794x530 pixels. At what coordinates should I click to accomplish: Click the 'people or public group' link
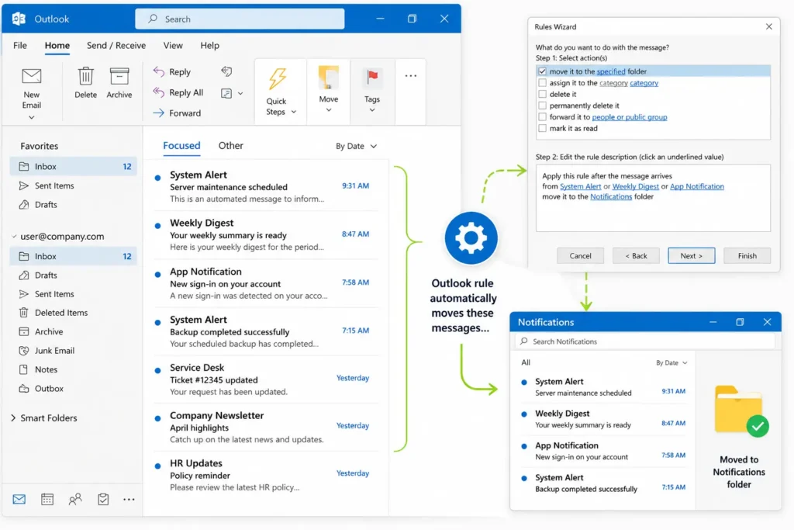[630, 117]
